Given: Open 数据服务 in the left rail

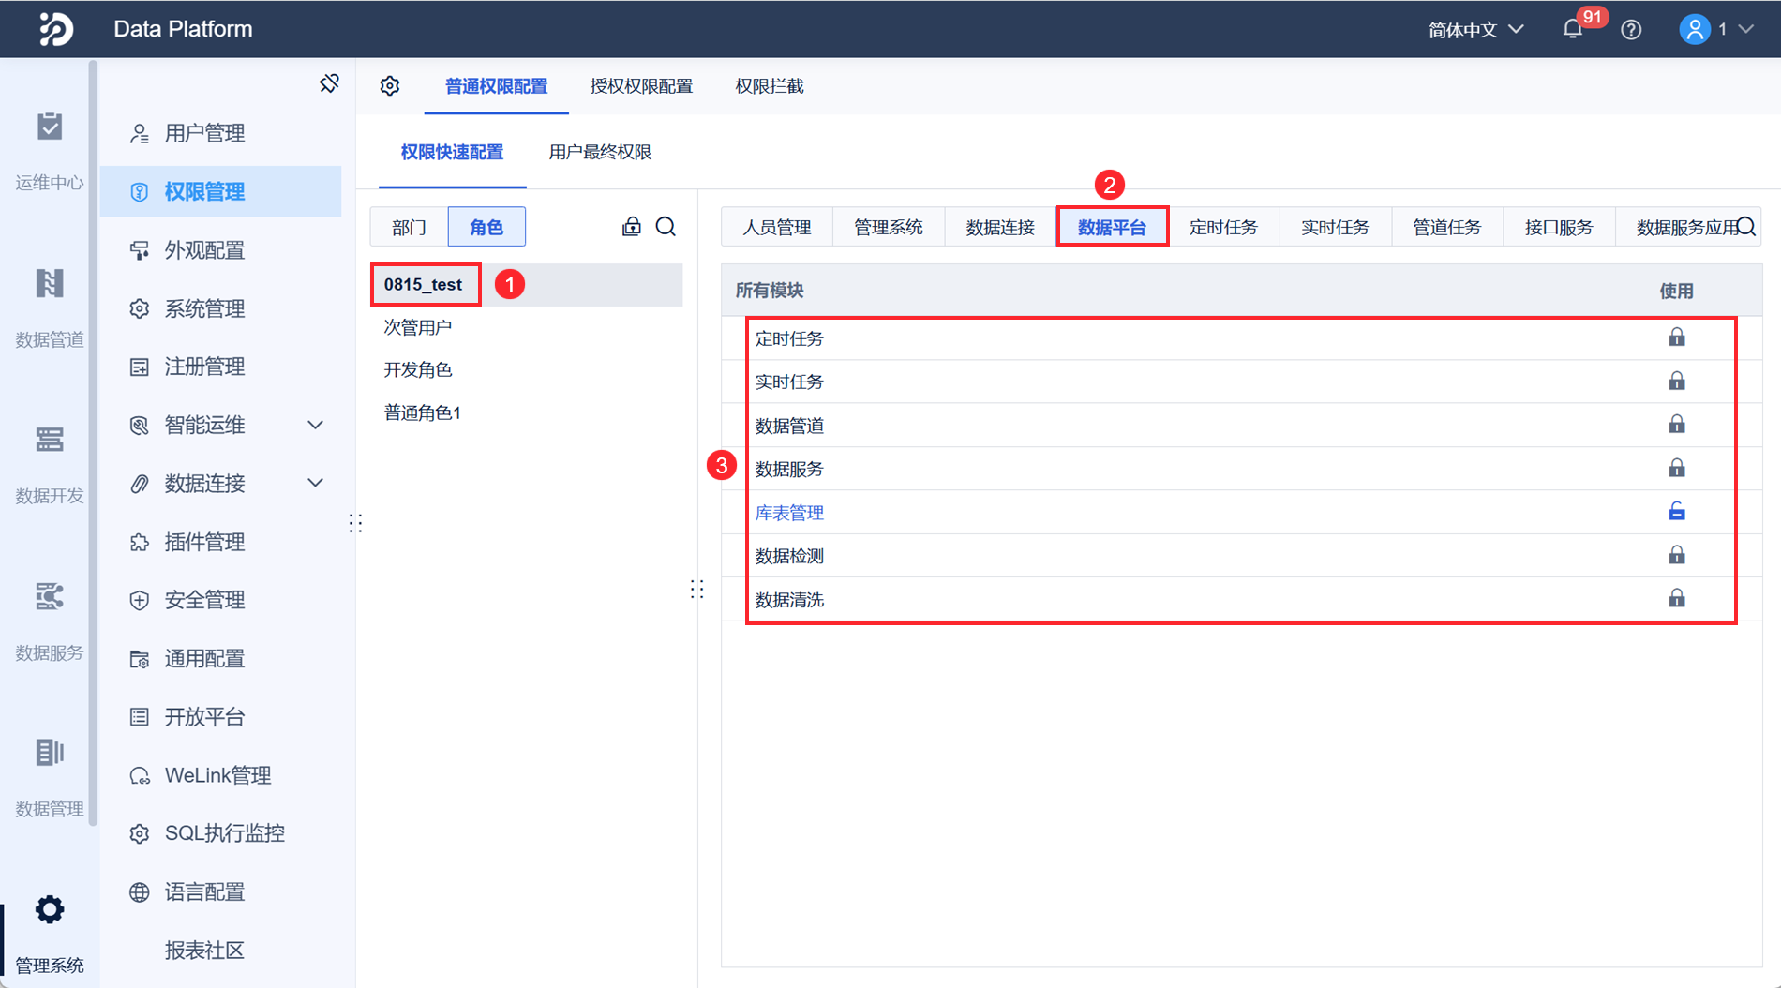Looking at the screenshot, I should pyautogui.click(x=49, y=621).
